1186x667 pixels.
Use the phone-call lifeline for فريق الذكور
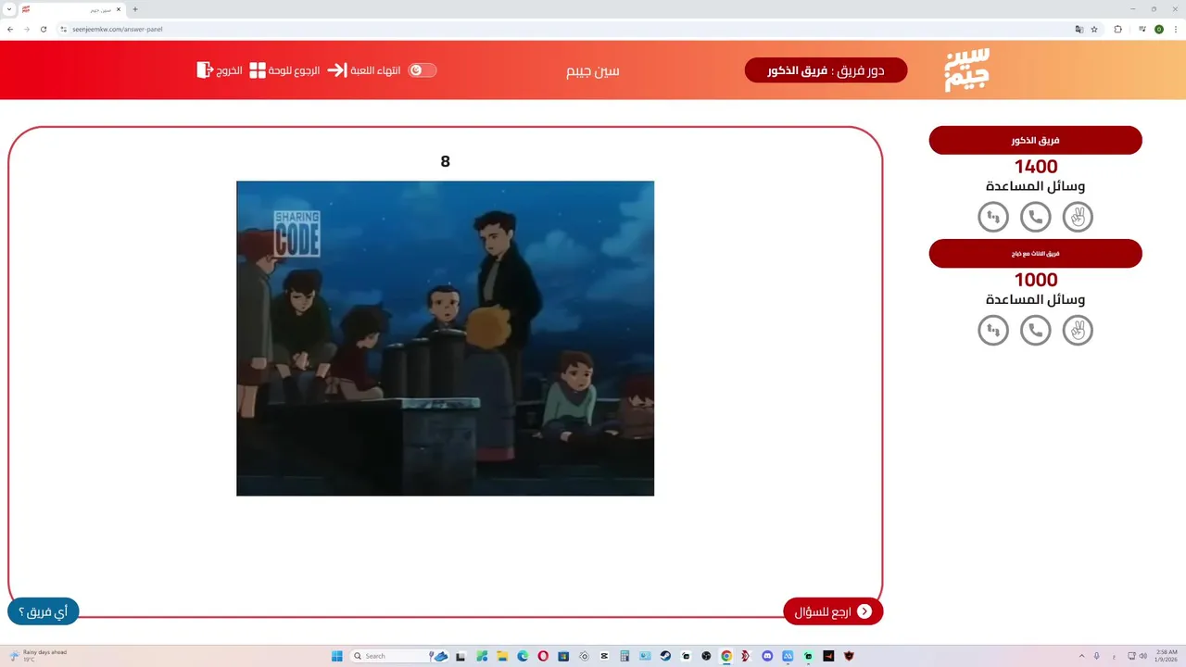click(1035, 217)
